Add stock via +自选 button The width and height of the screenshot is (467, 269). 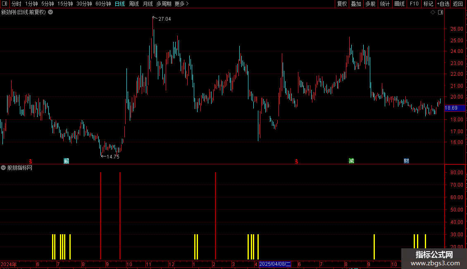point(443,4)
